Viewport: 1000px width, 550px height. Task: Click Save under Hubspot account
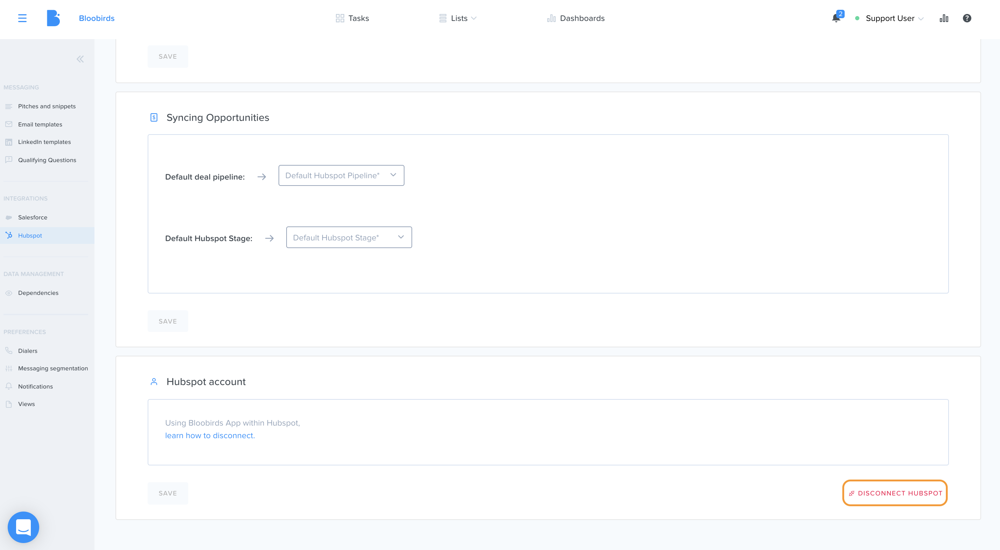(x=168, y=493)
